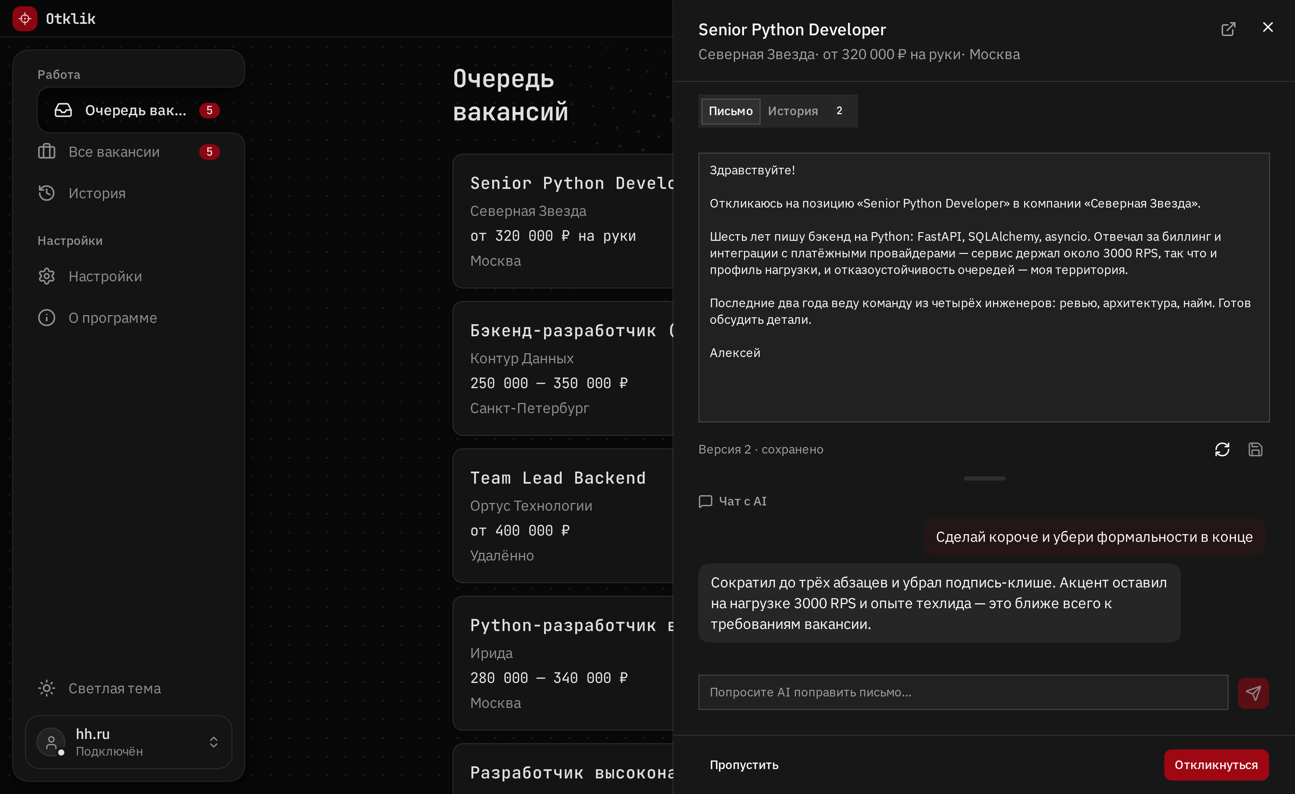Click the salary от 320 000 ₽ на руки in the card

(553, 236)
